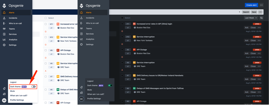Click the Teams icon in dark sidebar
Image resolution: width=269 pixels, height=105 pixels.
click(x=81, y=28)
